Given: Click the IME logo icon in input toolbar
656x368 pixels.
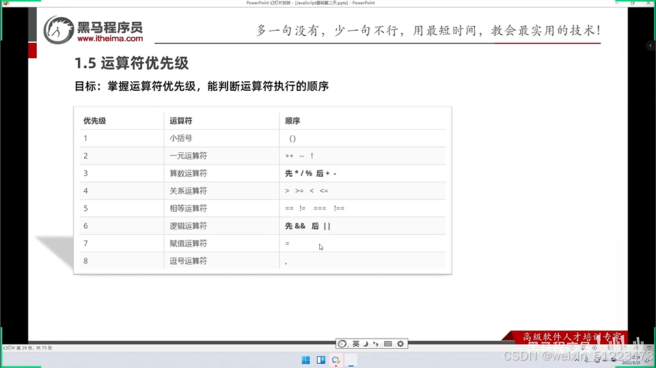Looking at the screenshot, I should pyautogui.click(x=342, y=343).
